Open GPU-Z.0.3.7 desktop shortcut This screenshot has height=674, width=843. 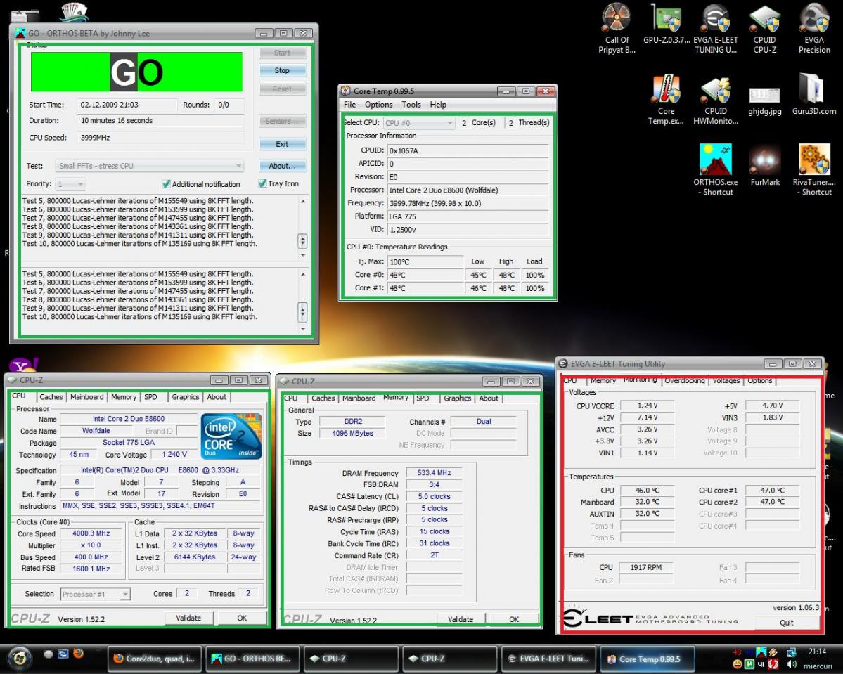666,24
